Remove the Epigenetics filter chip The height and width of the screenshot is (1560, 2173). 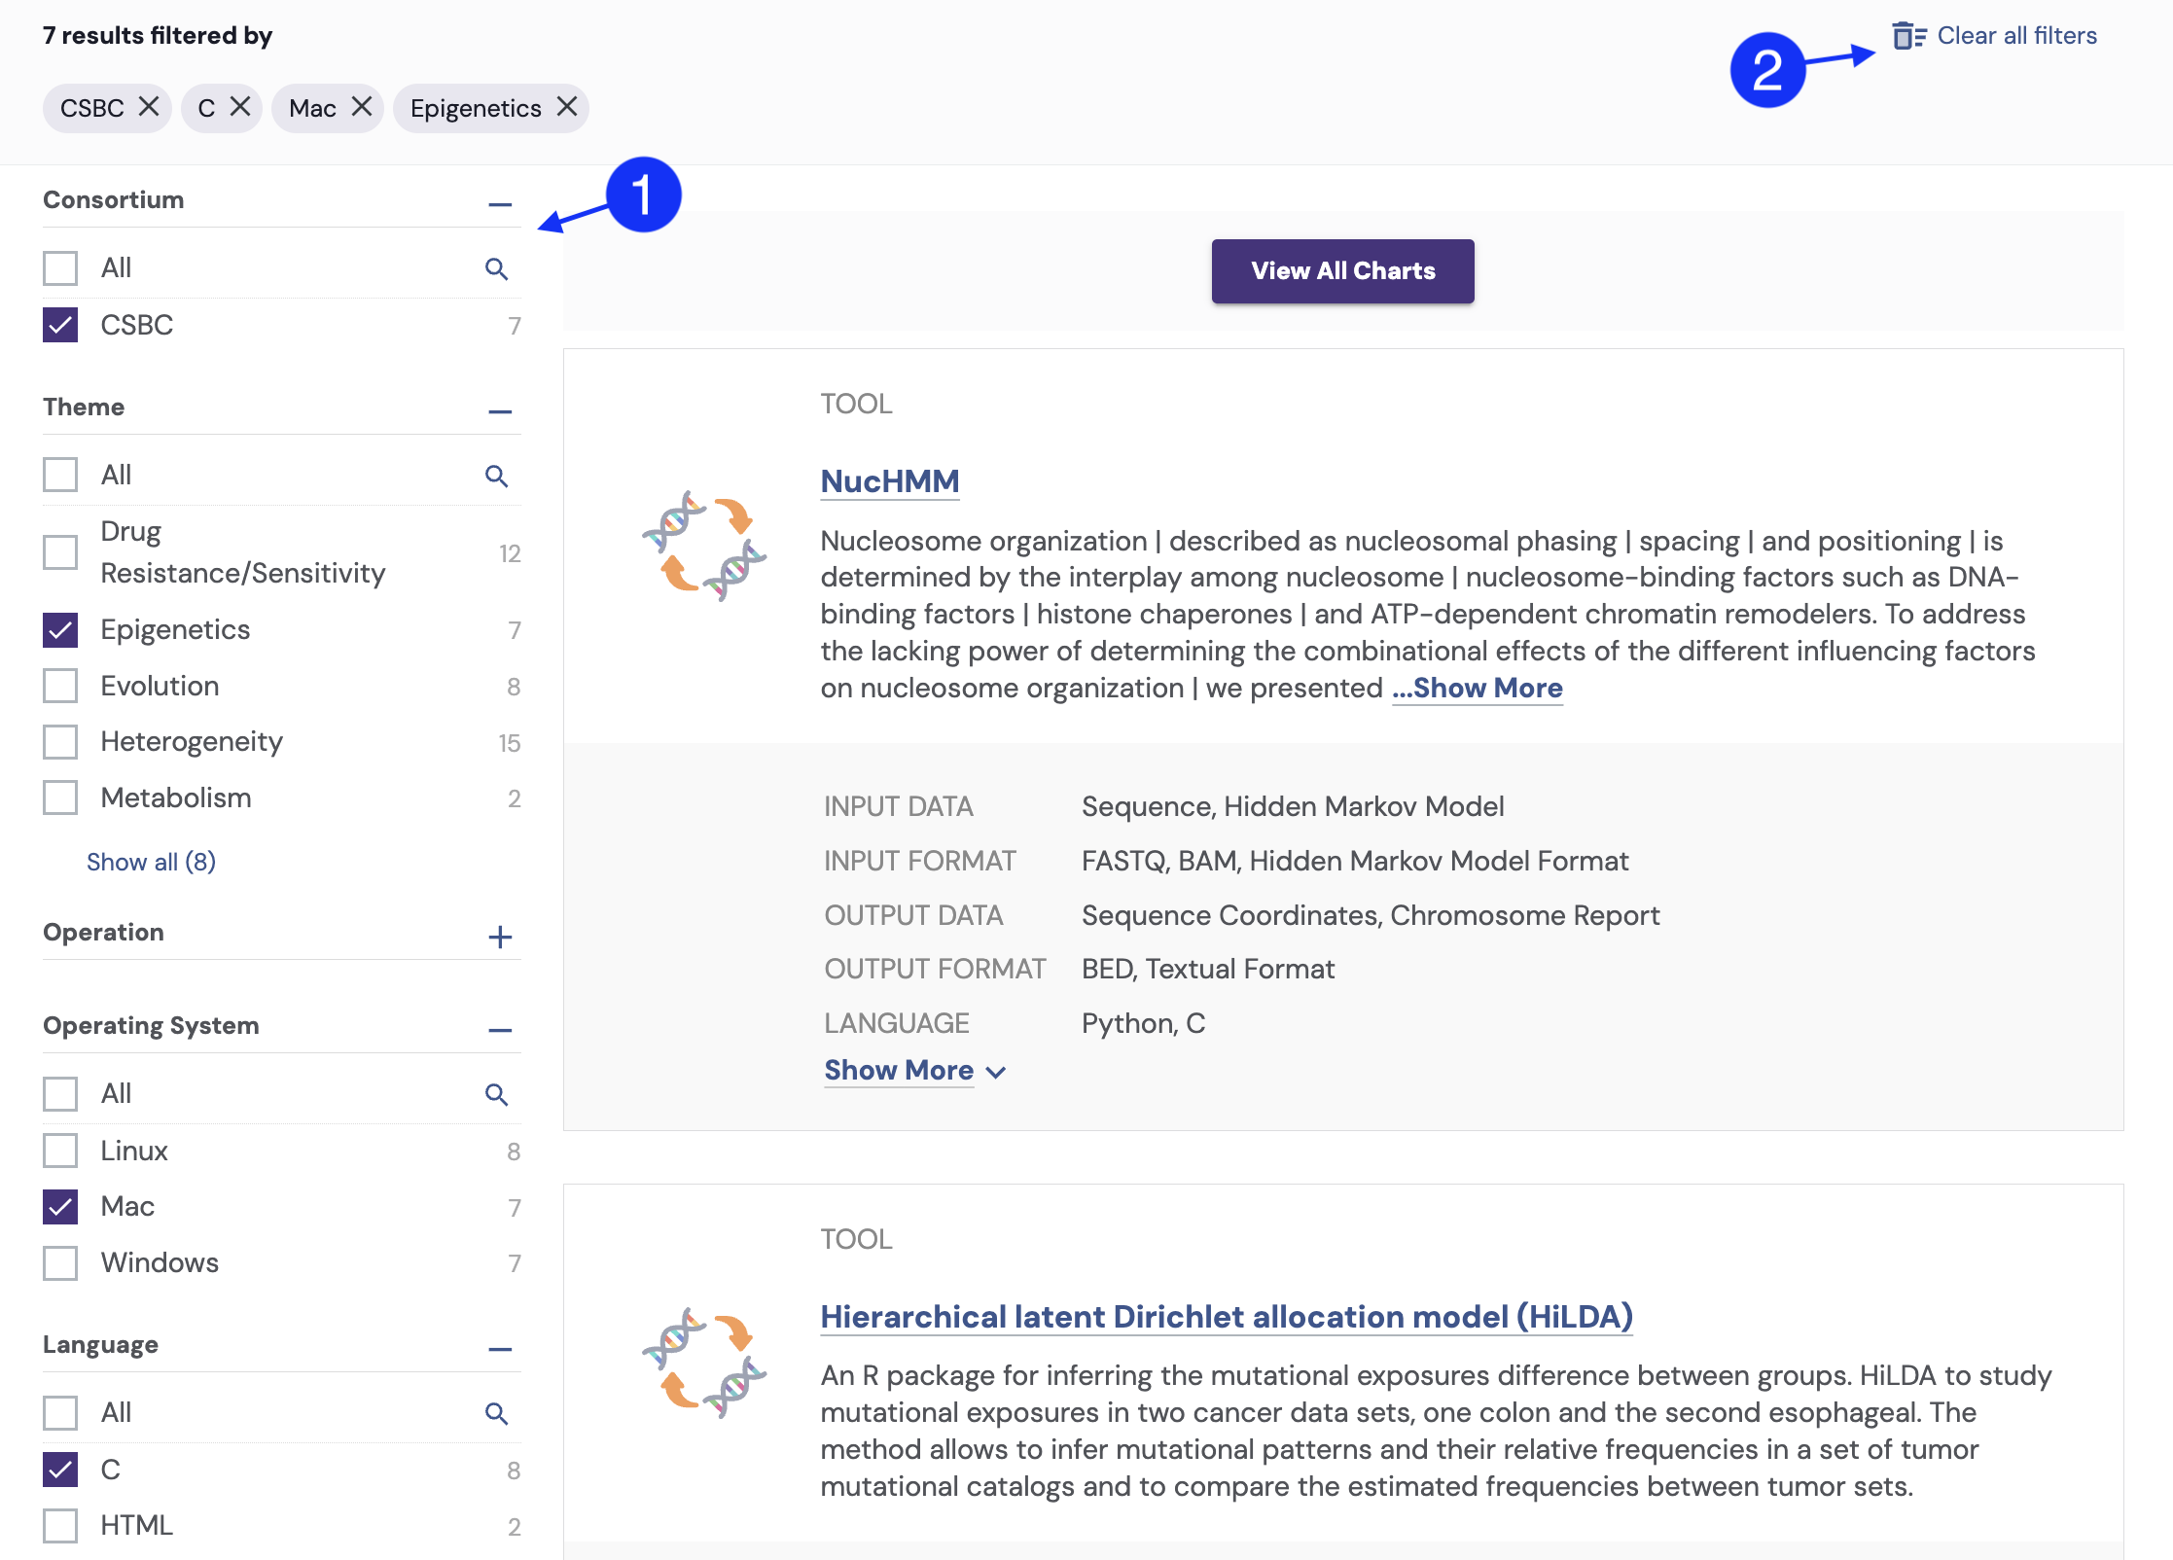click(x=567, y=107)
